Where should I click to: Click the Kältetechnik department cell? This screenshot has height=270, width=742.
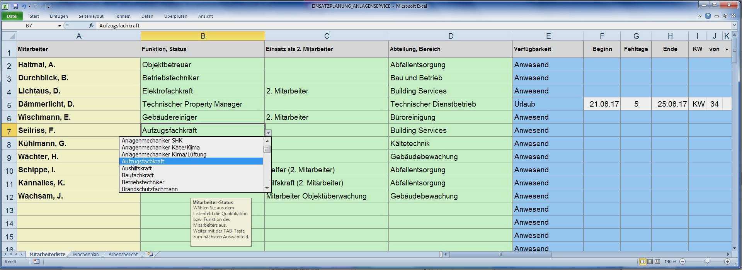451,144
